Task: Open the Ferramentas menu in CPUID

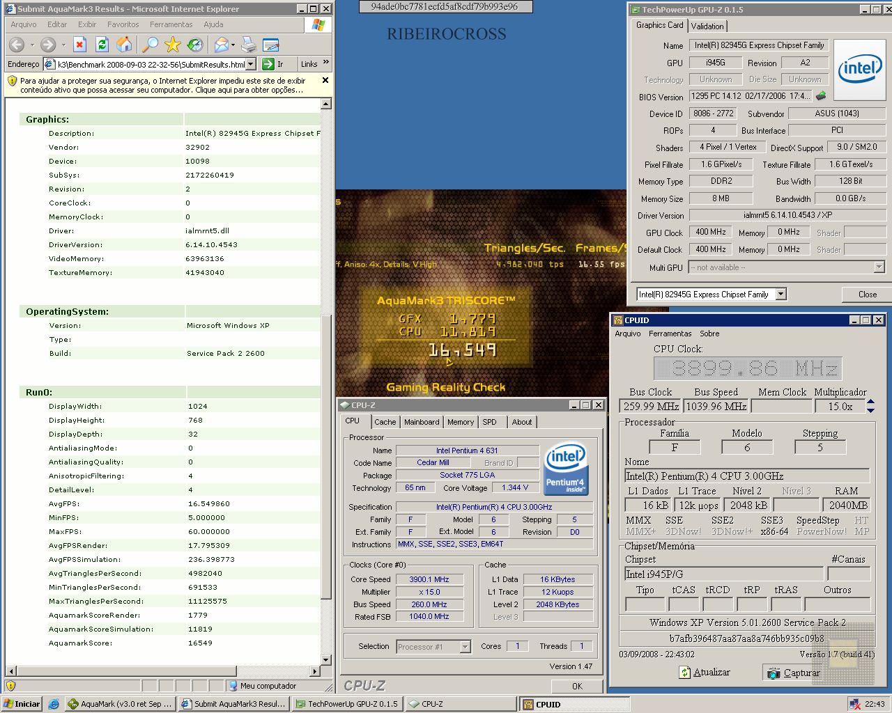Action: (670, 334)
